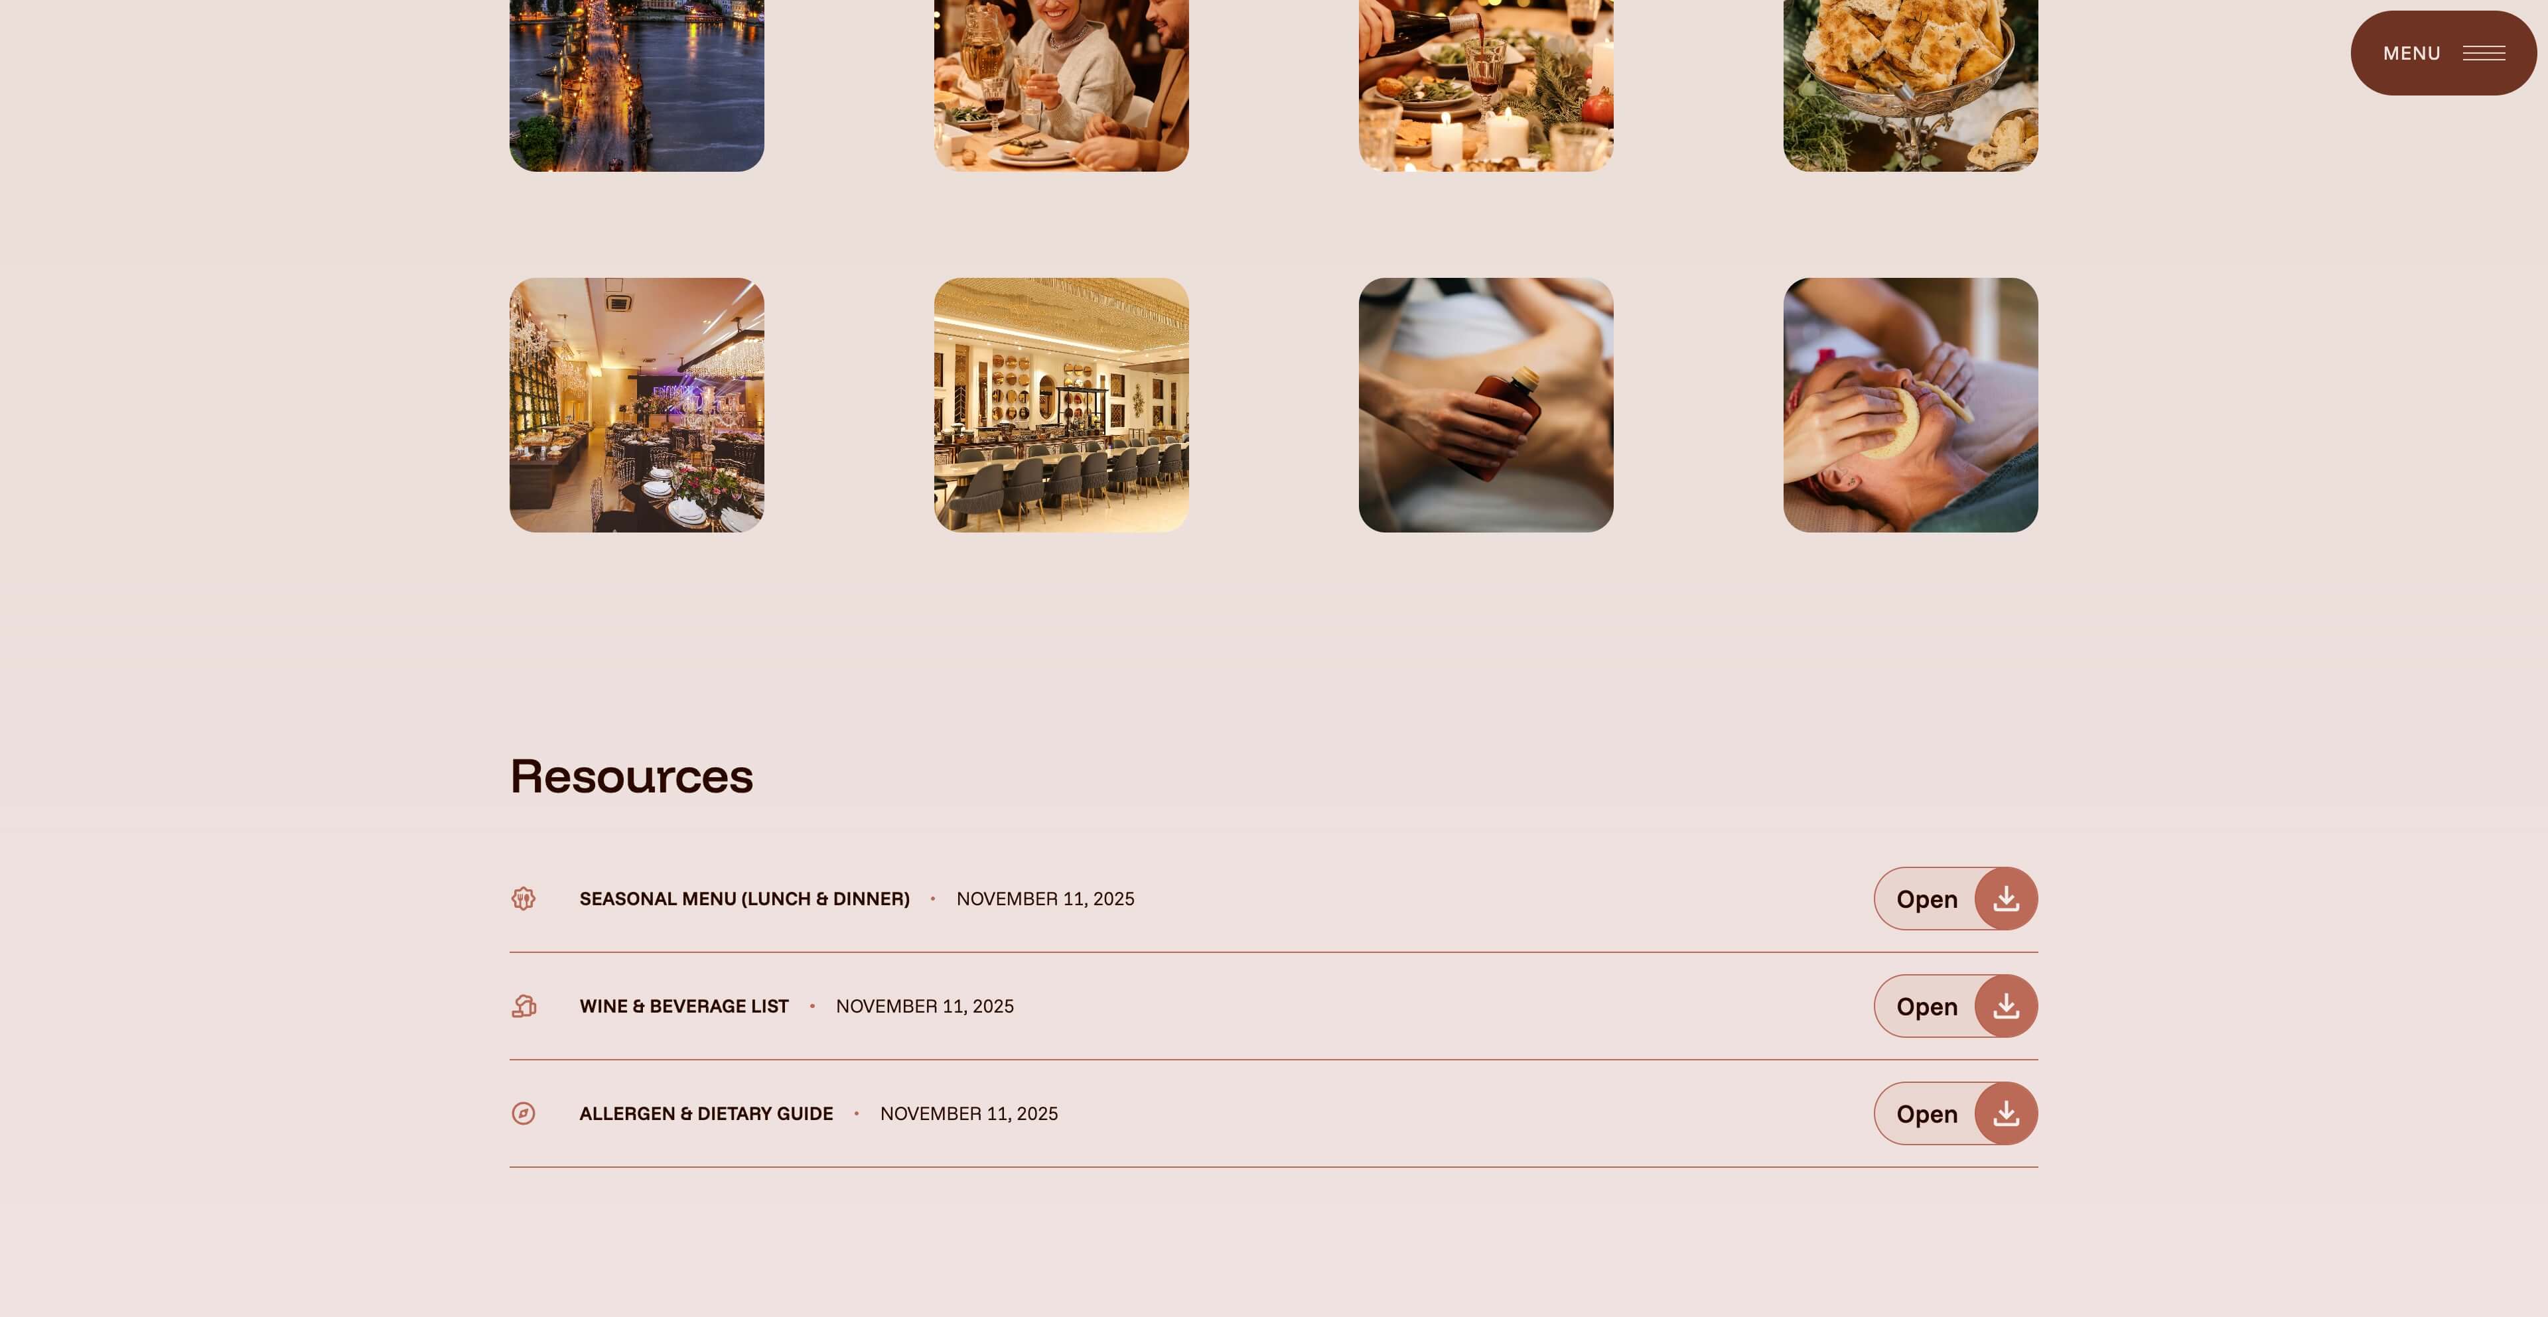This screenshot has width=2548, height=1317.
Task: Click the beverage icon beside Wine & Beverage List
Action: (x=524, y=1007)
